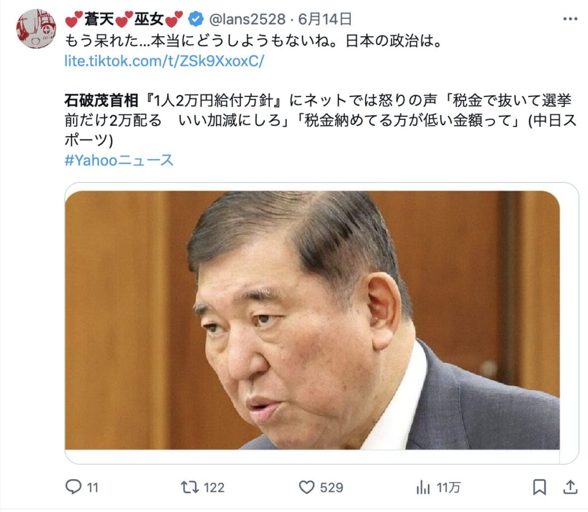Open the #Yahooニュース hashtag
The width and height of the screenshot is (588, 512).
119,160
